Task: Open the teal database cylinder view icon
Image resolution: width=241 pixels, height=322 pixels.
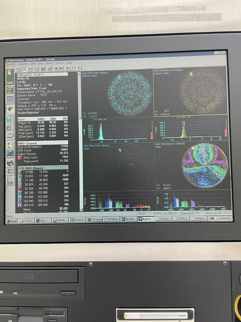Action: click(x=10, y=118)
